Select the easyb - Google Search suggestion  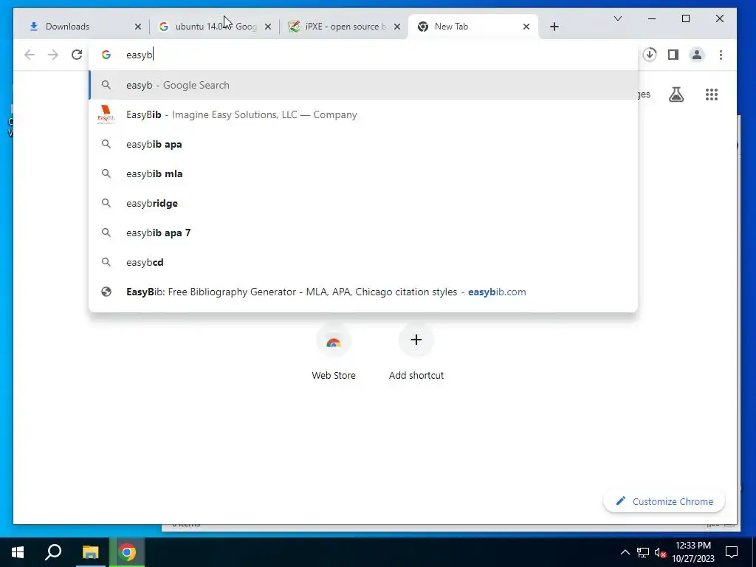click(x=363, y=86)
